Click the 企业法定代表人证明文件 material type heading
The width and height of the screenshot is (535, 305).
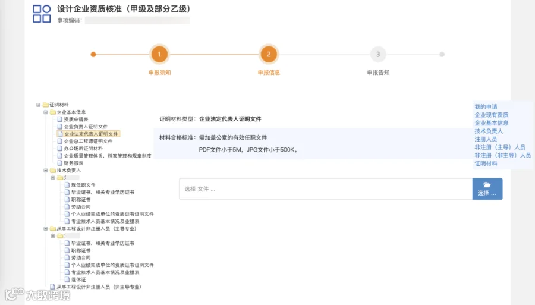tap(230, 119)
